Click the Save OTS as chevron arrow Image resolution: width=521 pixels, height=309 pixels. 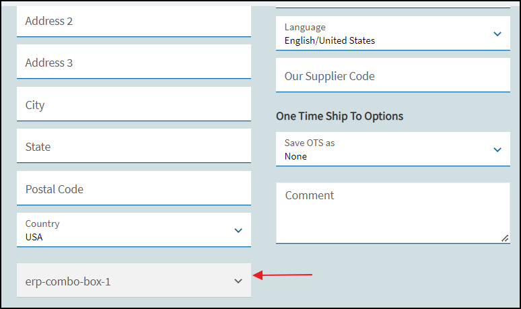tap(497, 149)
